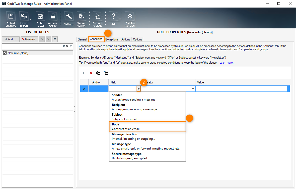Click the ungroup conditions icon

point(106,73)
